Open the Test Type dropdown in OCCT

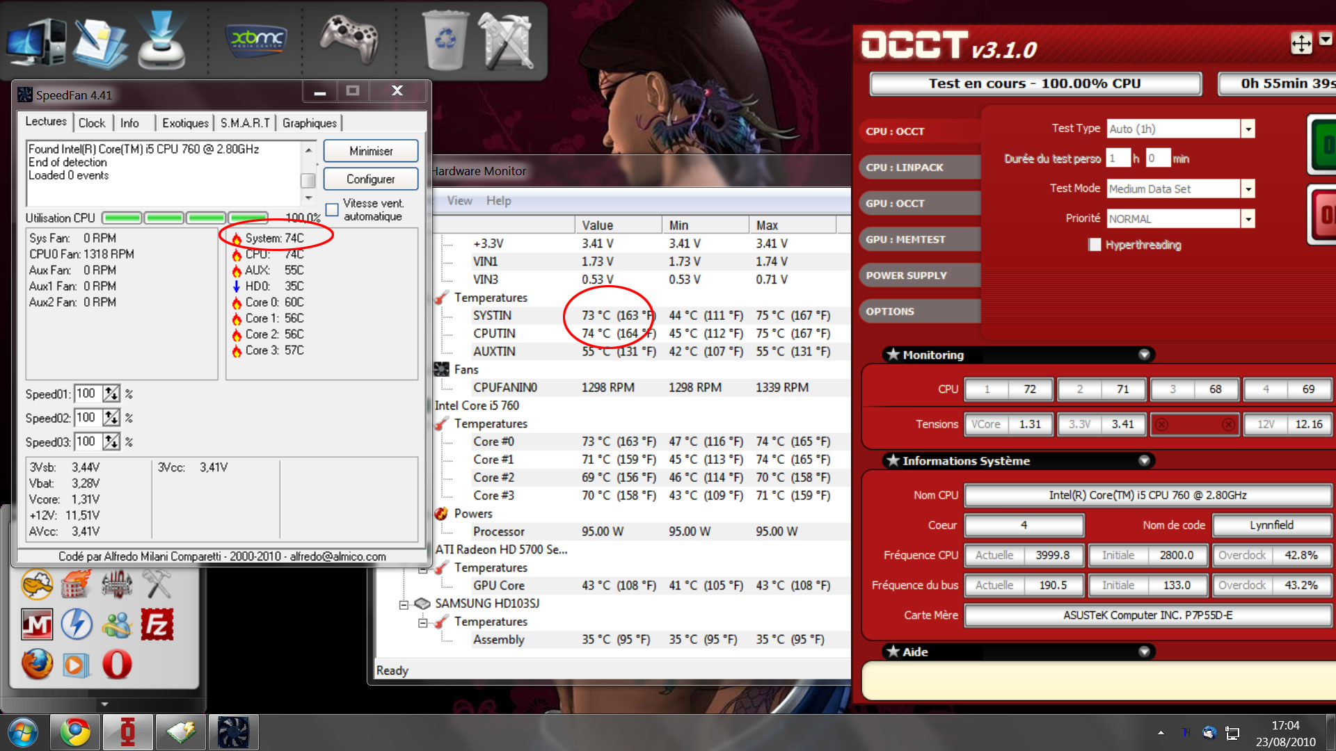[x=1248, y=129]
